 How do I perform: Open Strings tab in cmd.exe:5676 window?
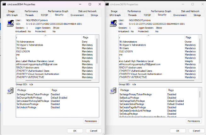click(x=197, y=15)
